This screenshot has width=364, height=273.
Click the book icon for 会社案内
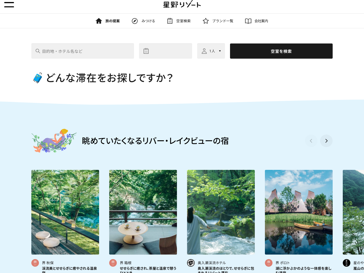[x=248, y=21]
